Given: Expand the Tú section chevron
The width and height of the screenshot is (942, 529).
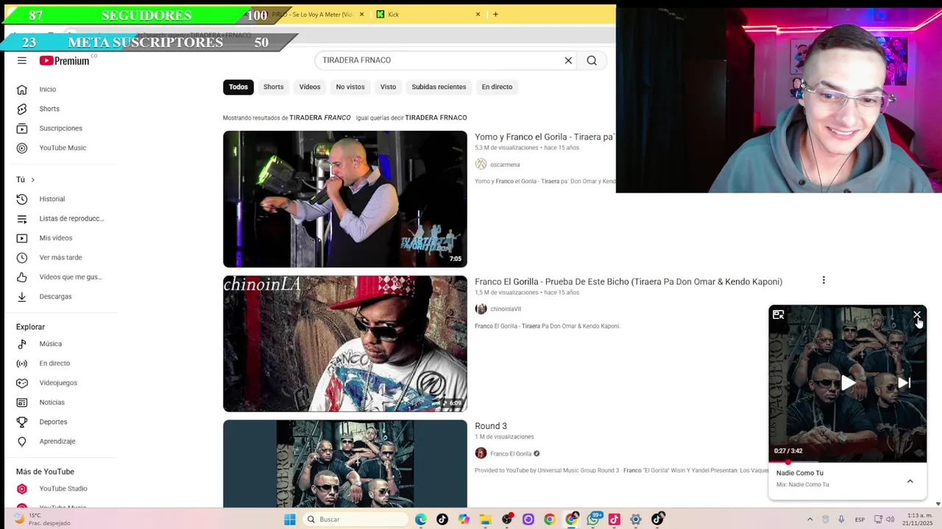Looking at the screenshot, I should tap(32, 179).
